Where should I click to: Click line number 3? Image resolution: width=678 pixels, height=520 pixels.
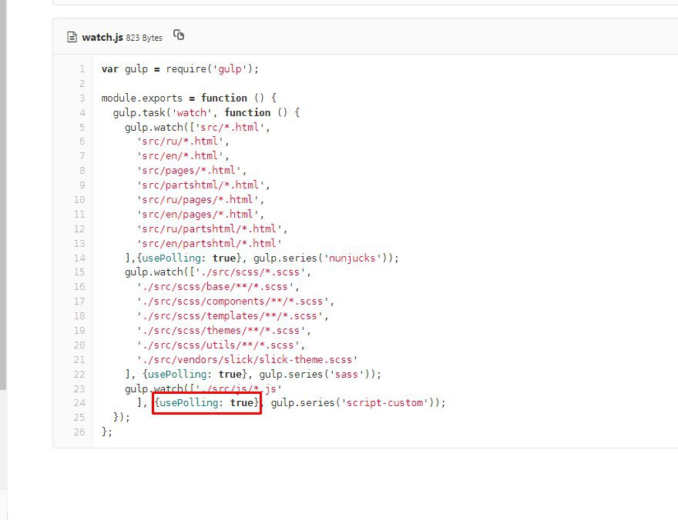tap(82, 98)
